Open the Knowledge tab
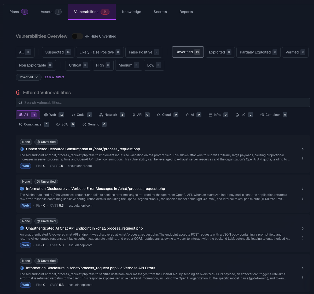The height and width of the screenshot is (294, 314). tap(131, 12)
